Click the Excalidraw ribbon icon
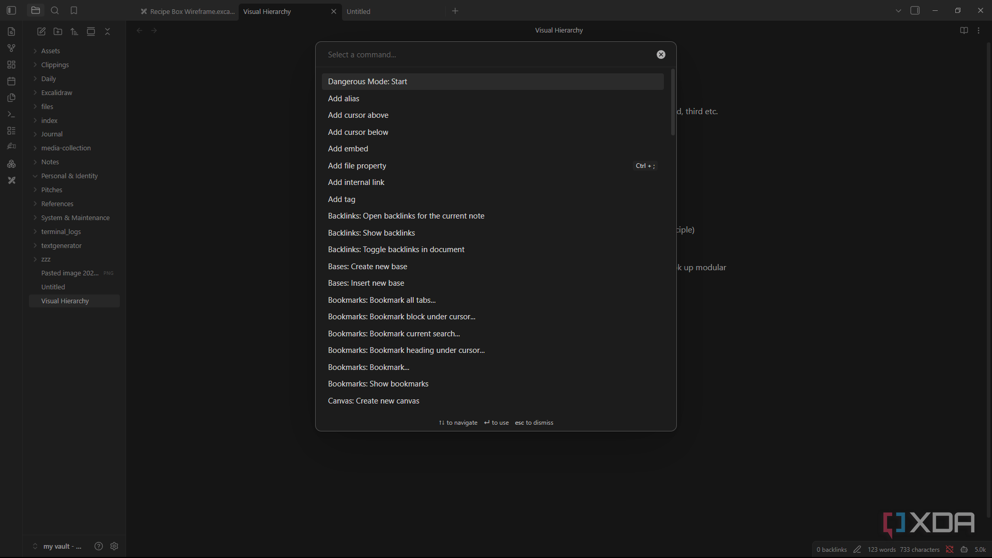Image resolution: width=992 pixels, height=558 pixels. 11,180
